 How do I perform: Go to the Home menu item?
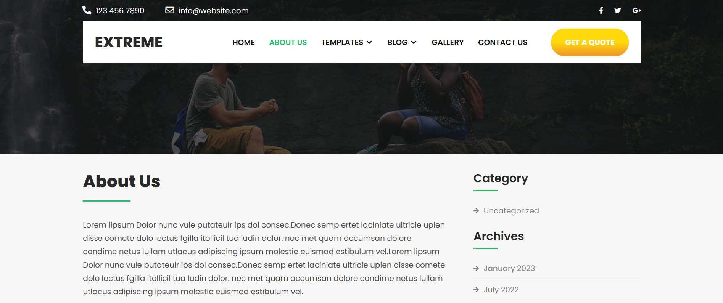(243, 42)
